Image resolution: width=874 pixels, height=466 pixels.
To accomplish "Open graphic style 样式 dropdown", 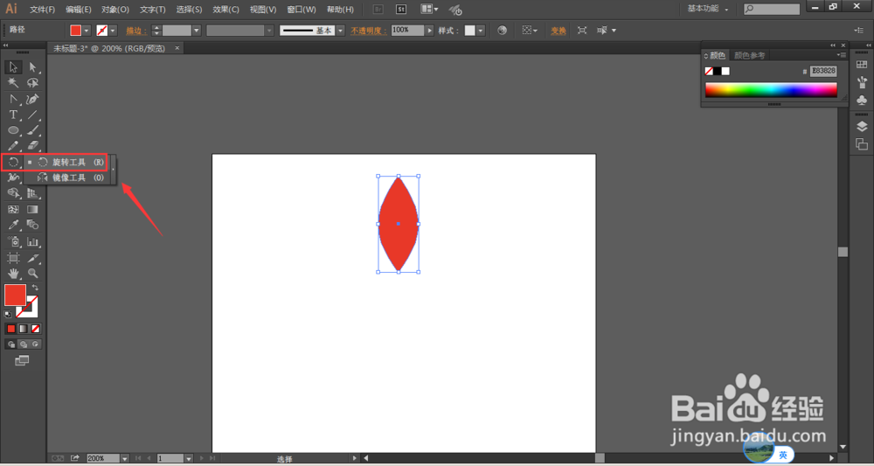I will pyautogui.click(x=481, y=31).
